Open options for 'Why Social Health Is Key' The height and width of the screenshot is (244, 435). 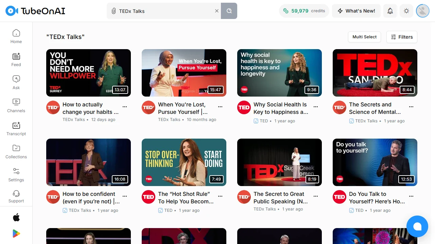316,107
